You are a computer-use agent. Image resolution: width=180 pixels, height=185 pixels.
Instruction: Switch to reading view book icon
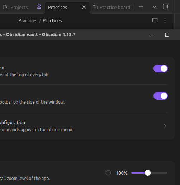pos(155,20)
